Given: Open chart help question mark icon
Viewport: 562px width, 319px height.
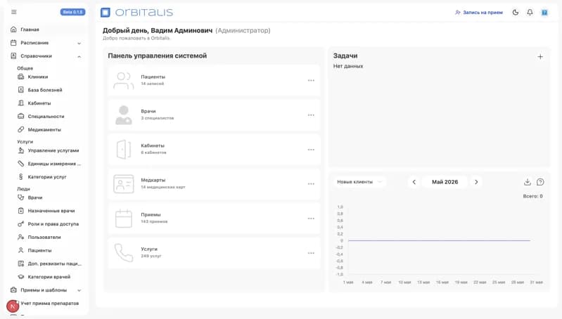Looking at the screenshot, I should point(540,182).
